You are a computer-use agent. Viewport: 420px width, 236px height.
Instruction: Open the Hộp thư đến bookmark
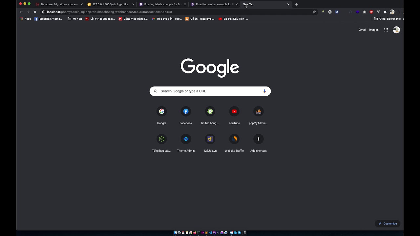click(167, 19)
